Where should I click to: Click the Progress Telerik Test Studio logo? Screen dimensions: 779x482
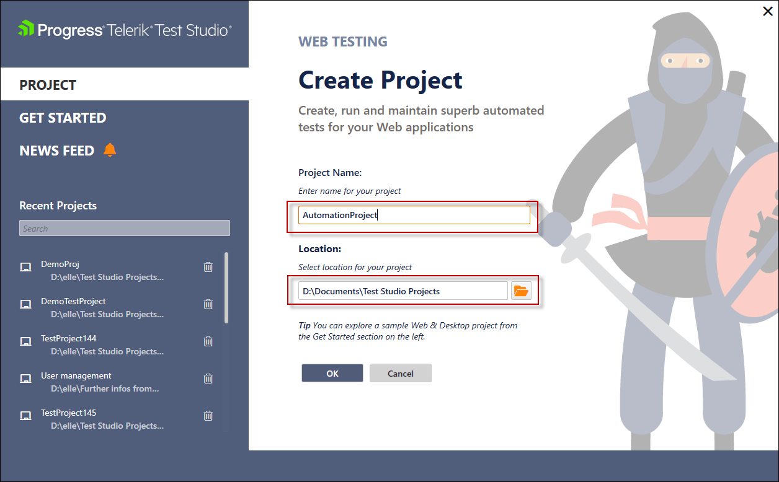pyautogui.click(x=125, y=29)
